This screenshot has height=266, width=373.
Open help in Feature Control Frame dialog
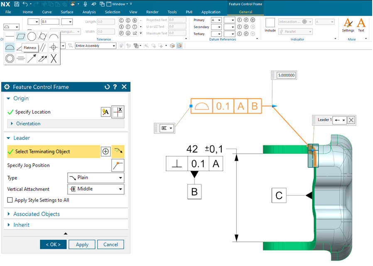point(115,87)
